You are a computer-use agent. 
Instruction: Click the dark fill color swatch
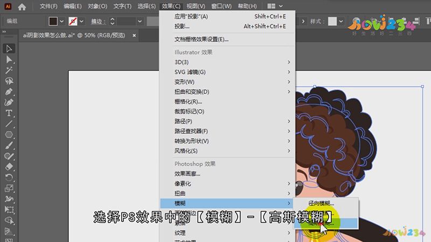(x=53, y=21)
